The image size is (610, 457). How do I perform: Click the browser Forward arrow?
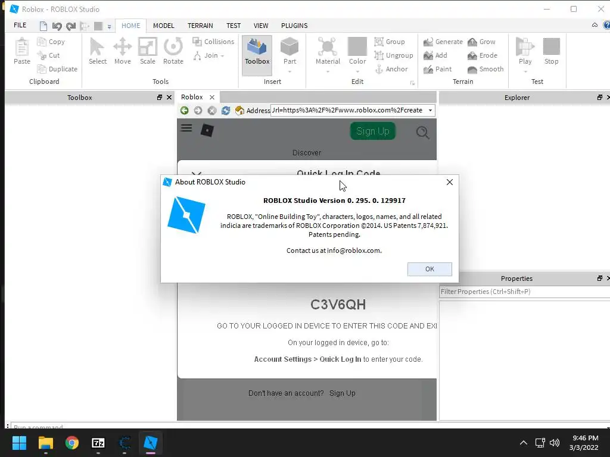point(198,110)
